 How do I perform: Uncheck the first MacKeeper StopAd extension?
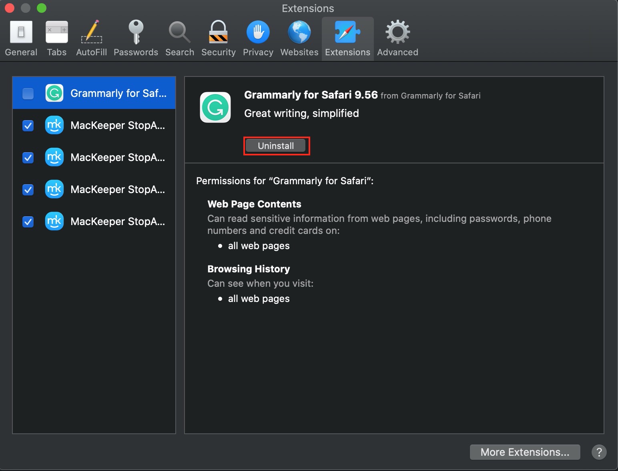pos(28,125)
